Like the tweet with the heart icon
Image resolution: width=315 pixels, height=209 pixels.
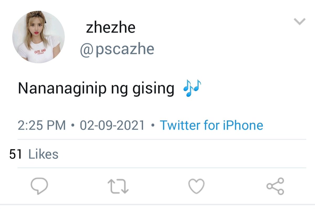(197, 186)
